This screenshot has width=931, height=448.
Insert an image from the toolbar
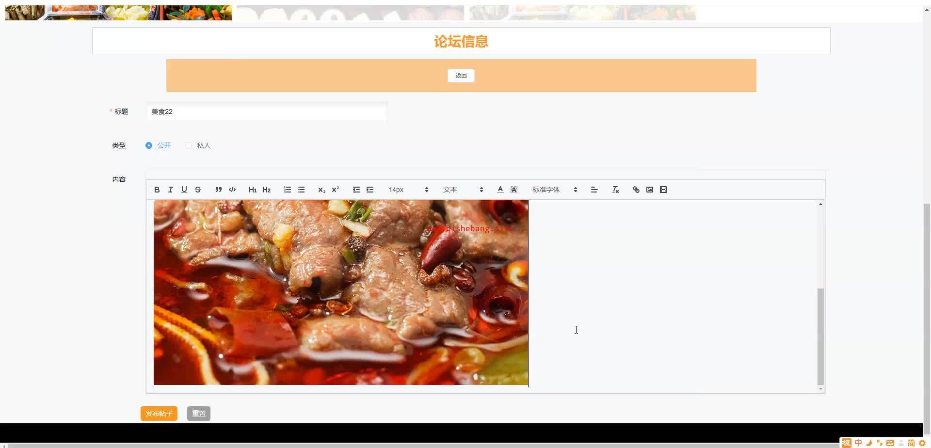click(x=650, y=190)
